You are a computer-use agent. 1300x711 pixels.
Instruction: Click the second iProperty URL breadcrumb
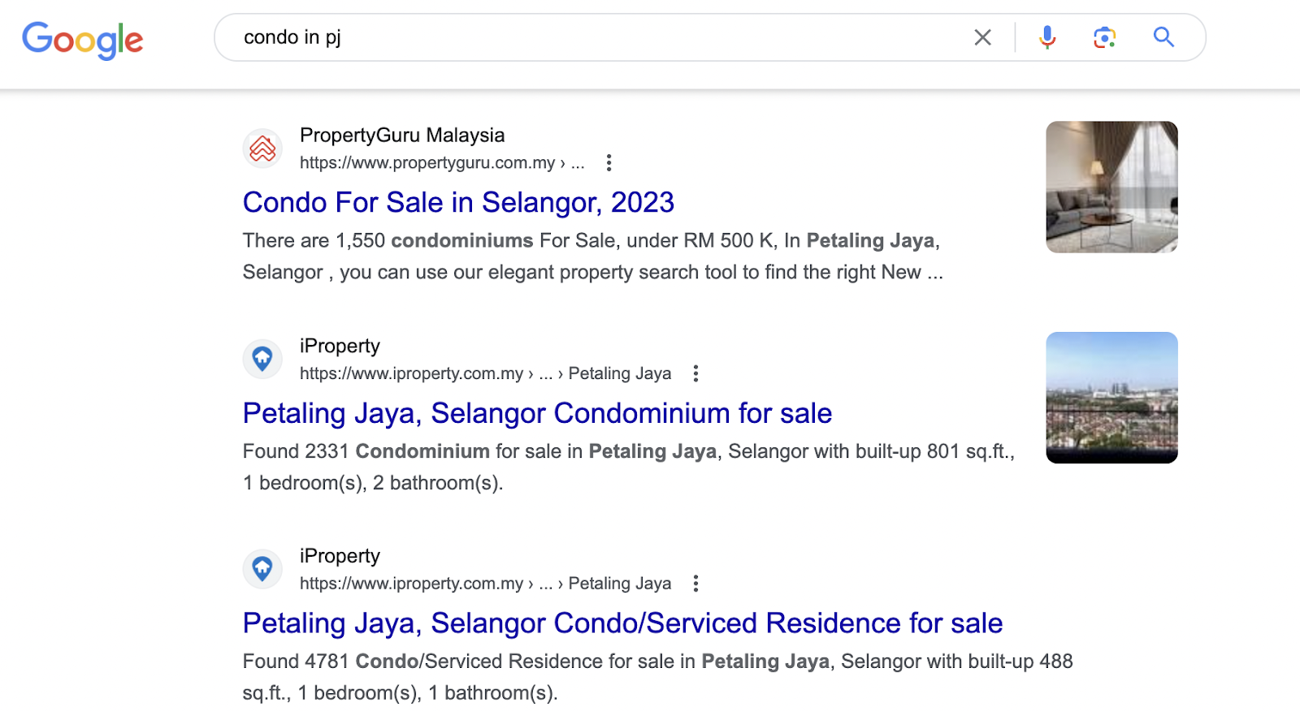click(485, 584)
